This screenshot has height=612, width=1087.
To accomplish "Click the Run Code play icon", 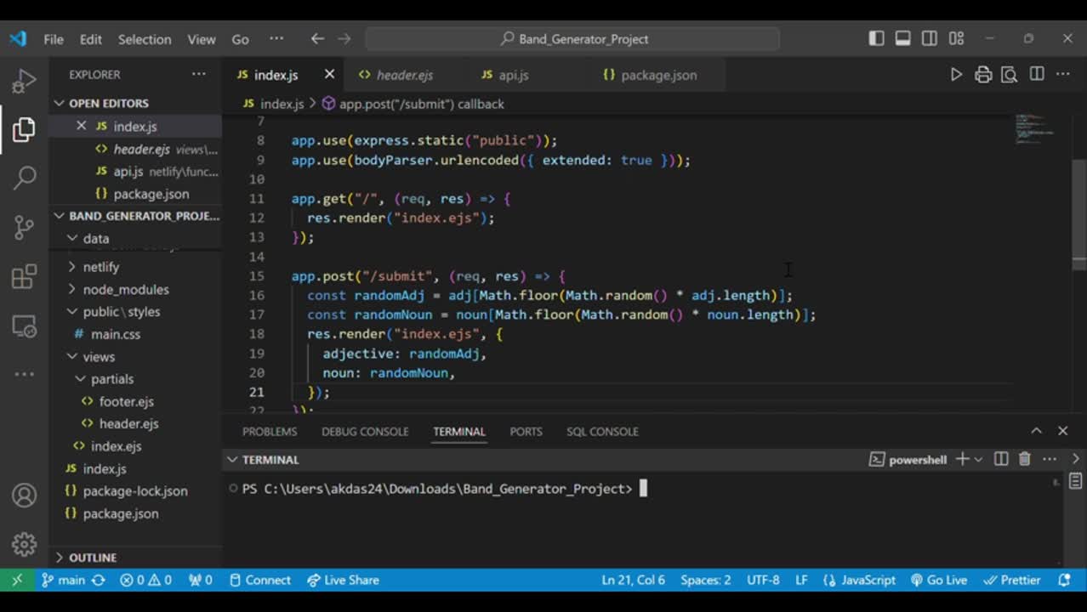I will pos(956,75).
